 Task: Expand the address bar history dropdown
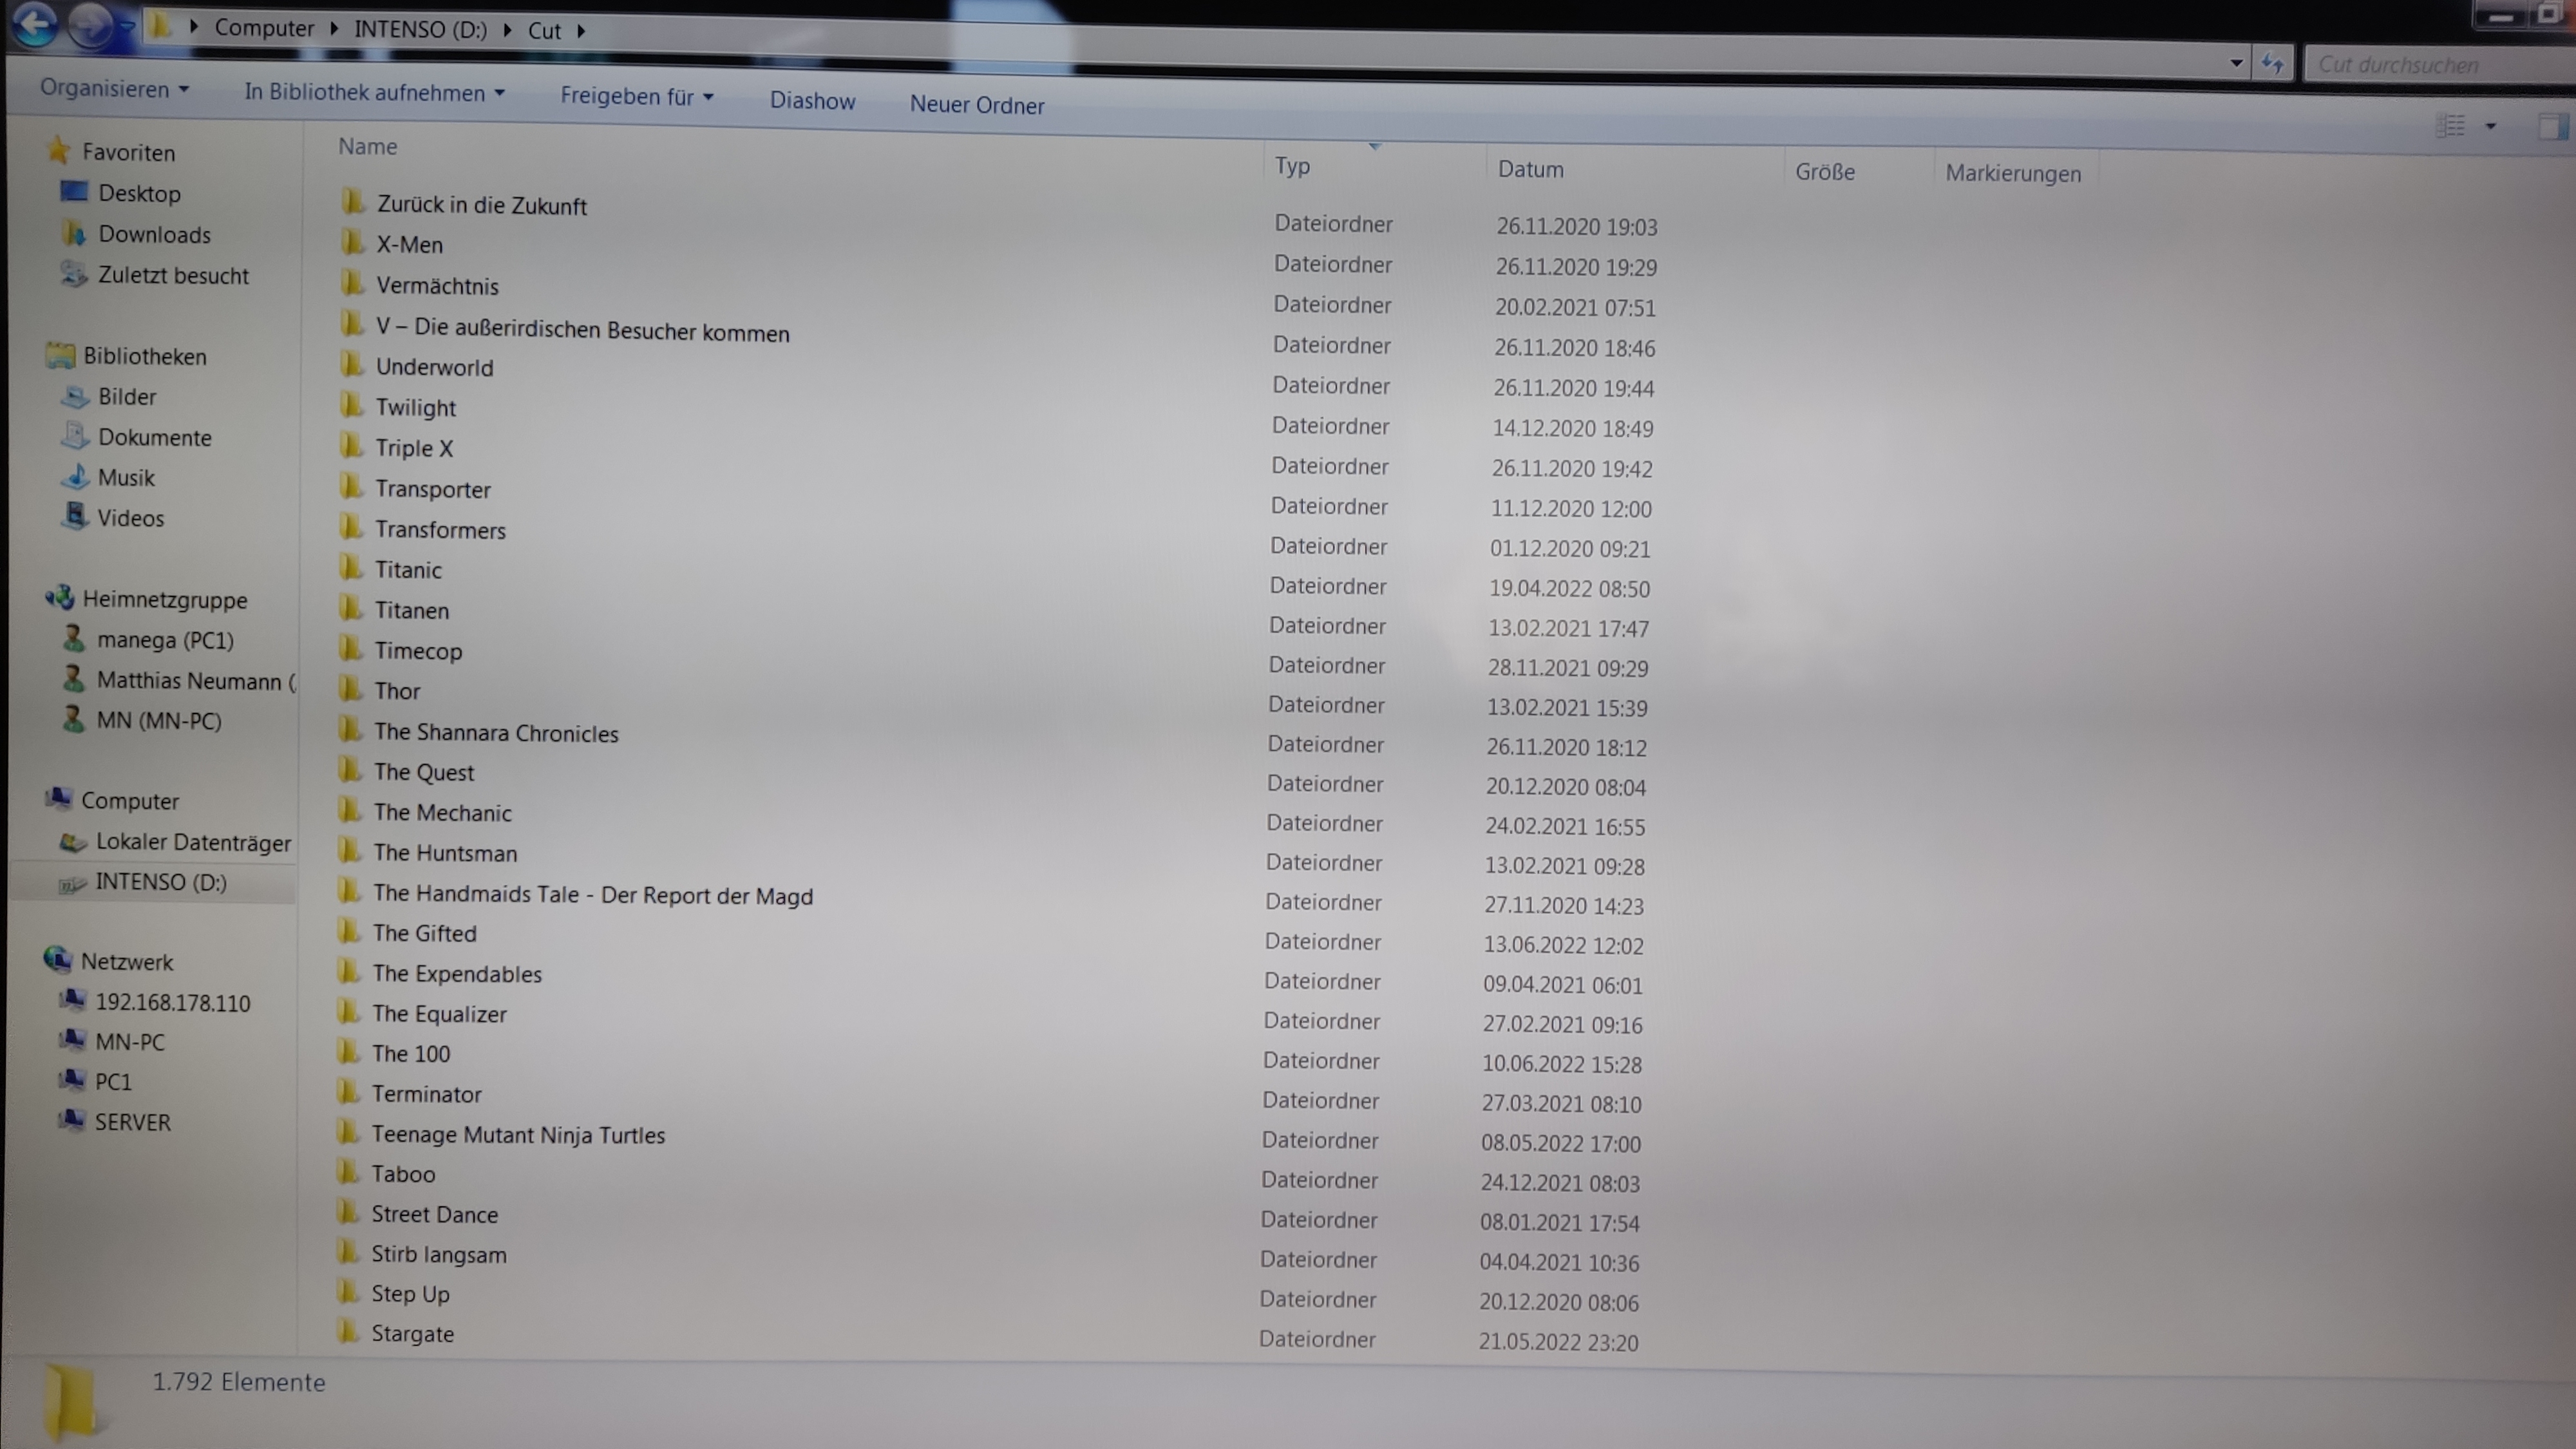2236,63
